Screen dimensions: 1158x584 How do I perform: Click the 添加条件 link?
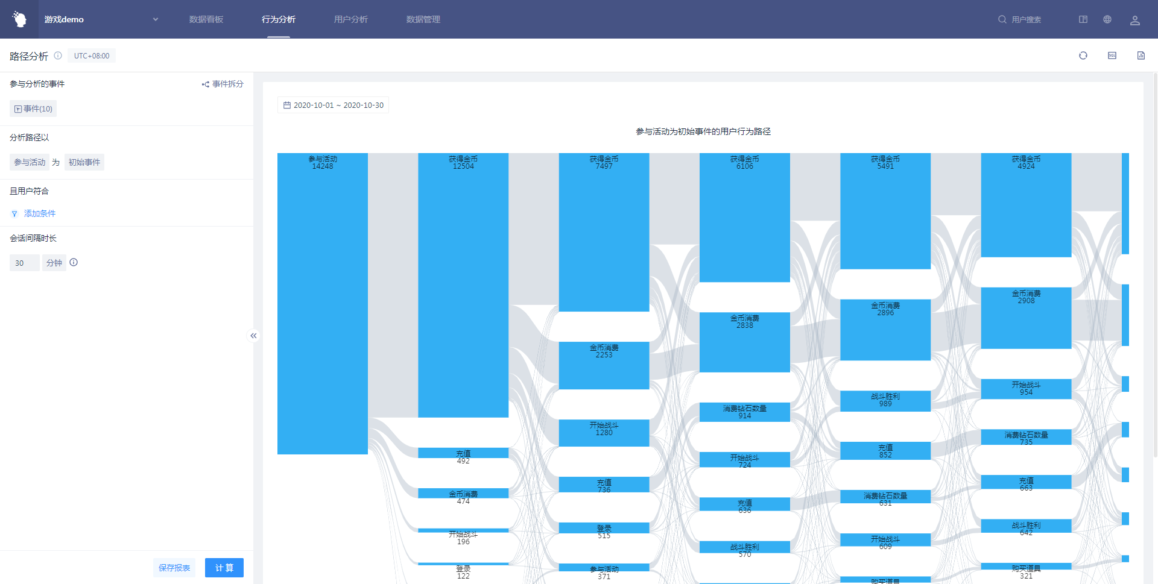pyautogui.click(x=39, y=213)
